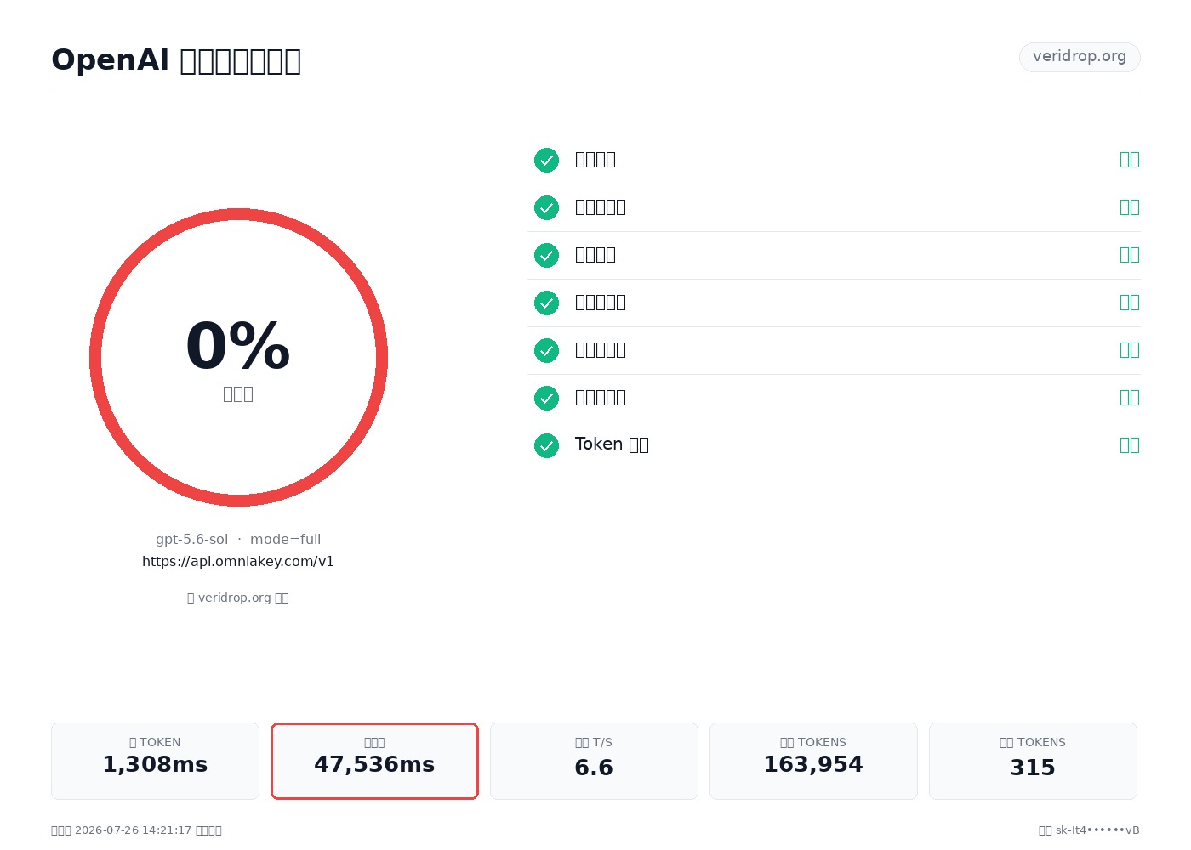Click the second green check icon in checklist
Image resolution: width=1191 pixels, height=850 pixels.
(546, 207)
